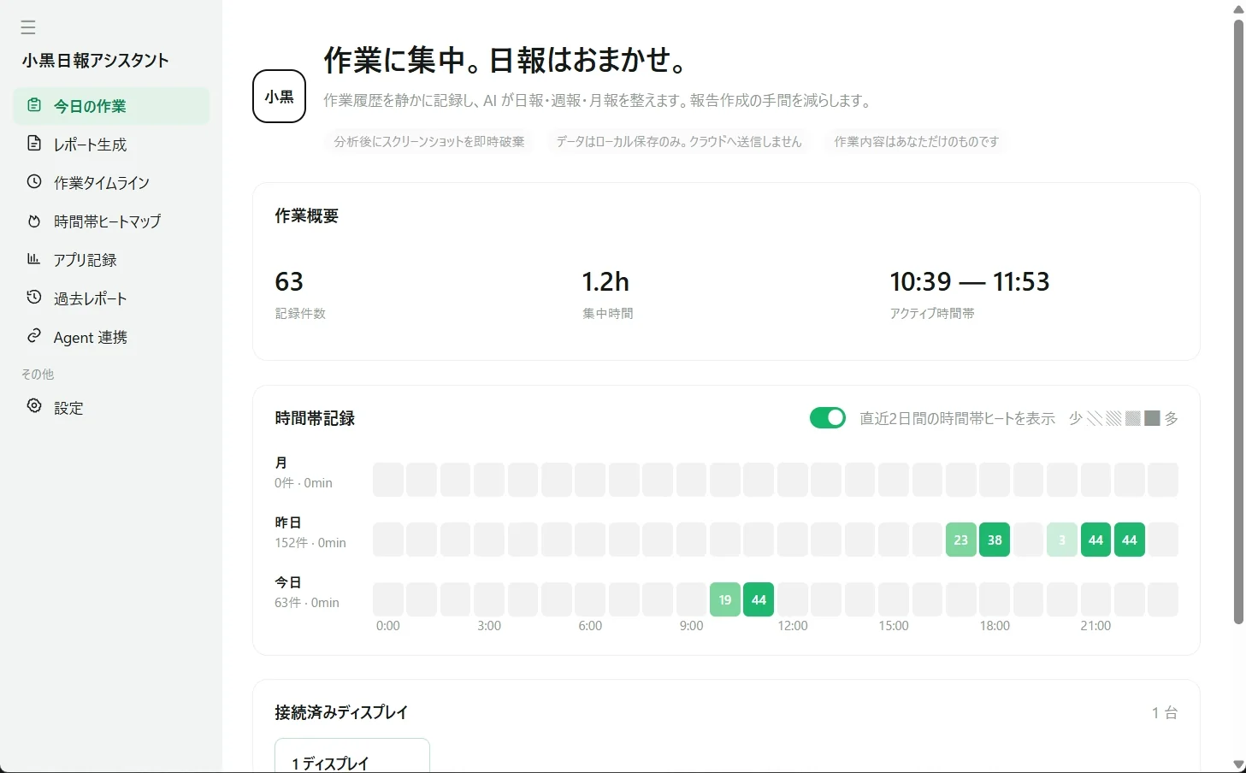Screen dimensions: 1246x773
Task: Open the 今日の作業 page
Action: coord(111,106)
